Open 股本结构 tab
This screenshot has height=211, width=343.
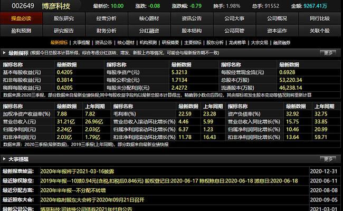tap(192, 31)
